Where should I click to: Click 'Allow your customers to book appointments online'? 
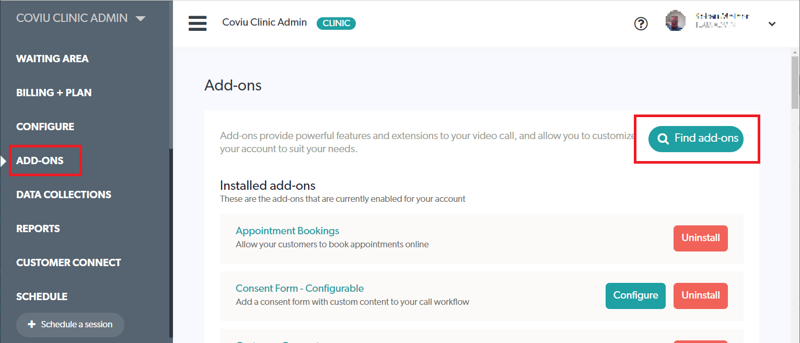pyautogui.click(x=332, y=244)
